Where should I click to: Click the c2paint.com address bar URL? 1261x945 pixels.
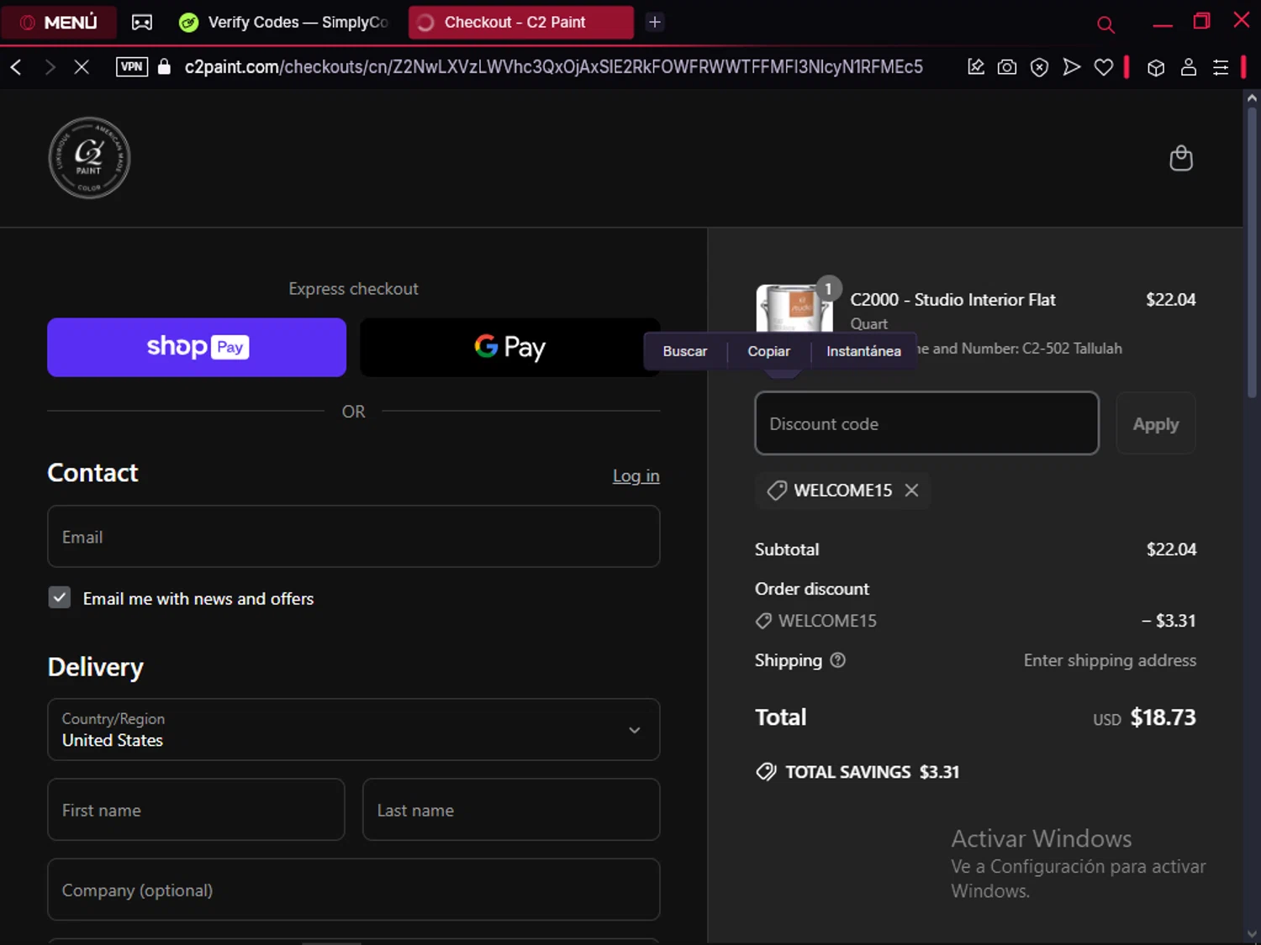pyautogui.click(x=553, y=67)
